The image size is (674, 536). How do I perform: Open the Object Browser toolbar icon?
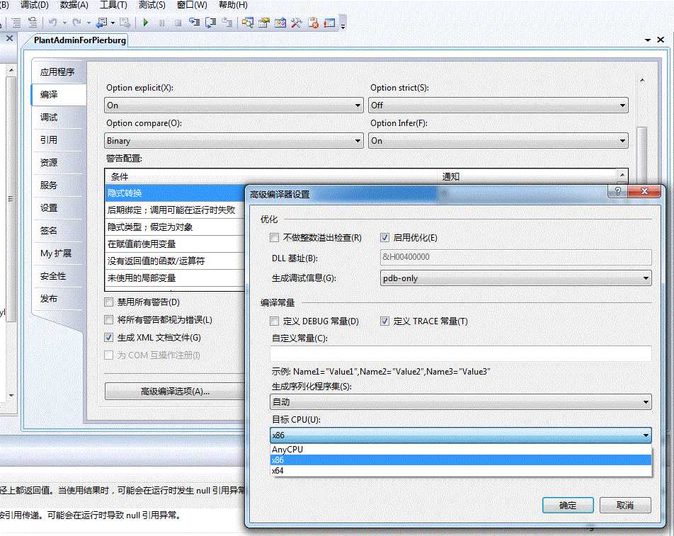tap(280, 23)
